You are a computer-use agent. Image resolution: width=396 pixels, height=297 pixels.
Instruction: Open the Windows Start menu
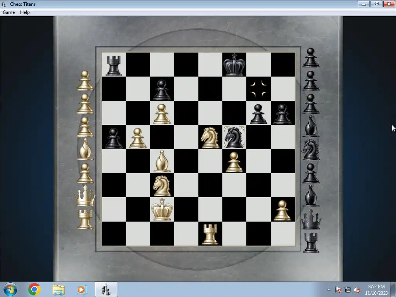click(10, 289)
